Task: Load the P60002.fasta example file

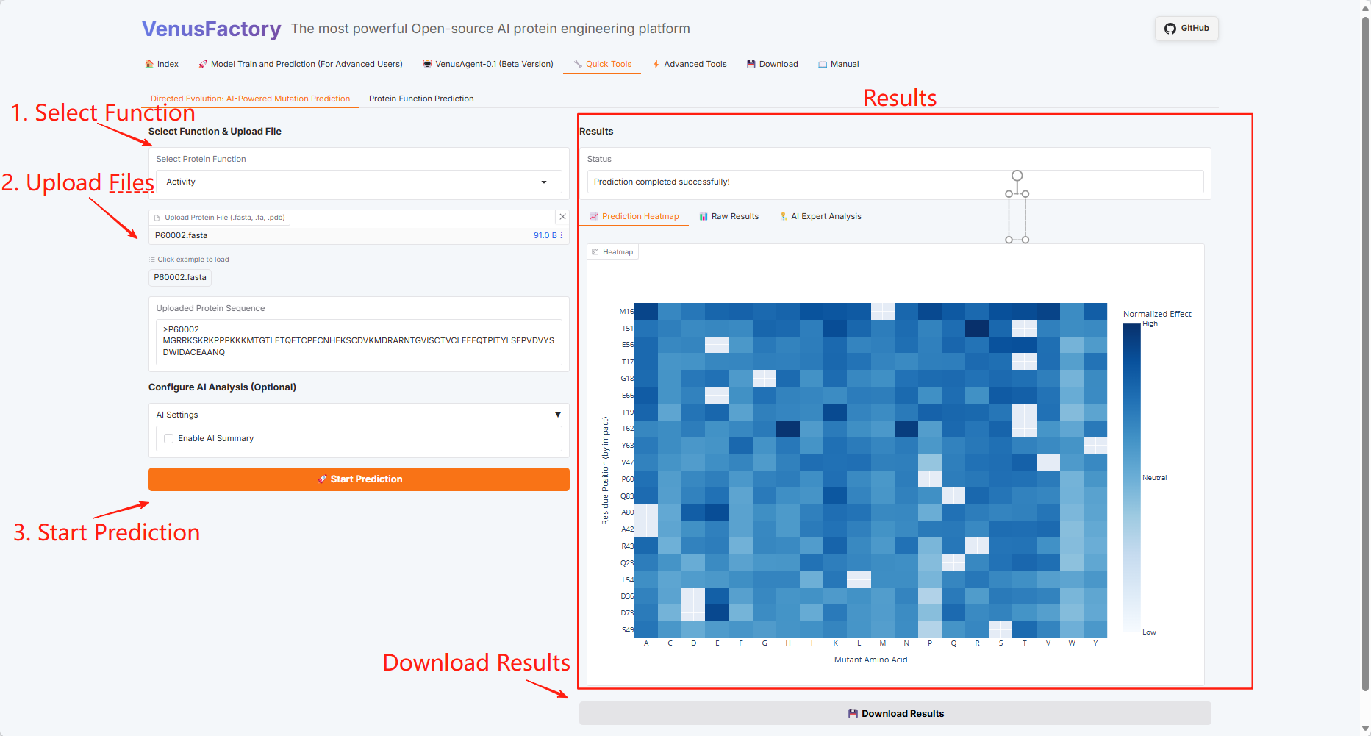Action: pos(180,277)
